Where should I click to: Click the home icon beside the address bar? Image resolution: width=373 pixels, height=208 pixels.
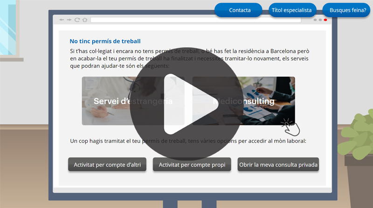(84, 20)
